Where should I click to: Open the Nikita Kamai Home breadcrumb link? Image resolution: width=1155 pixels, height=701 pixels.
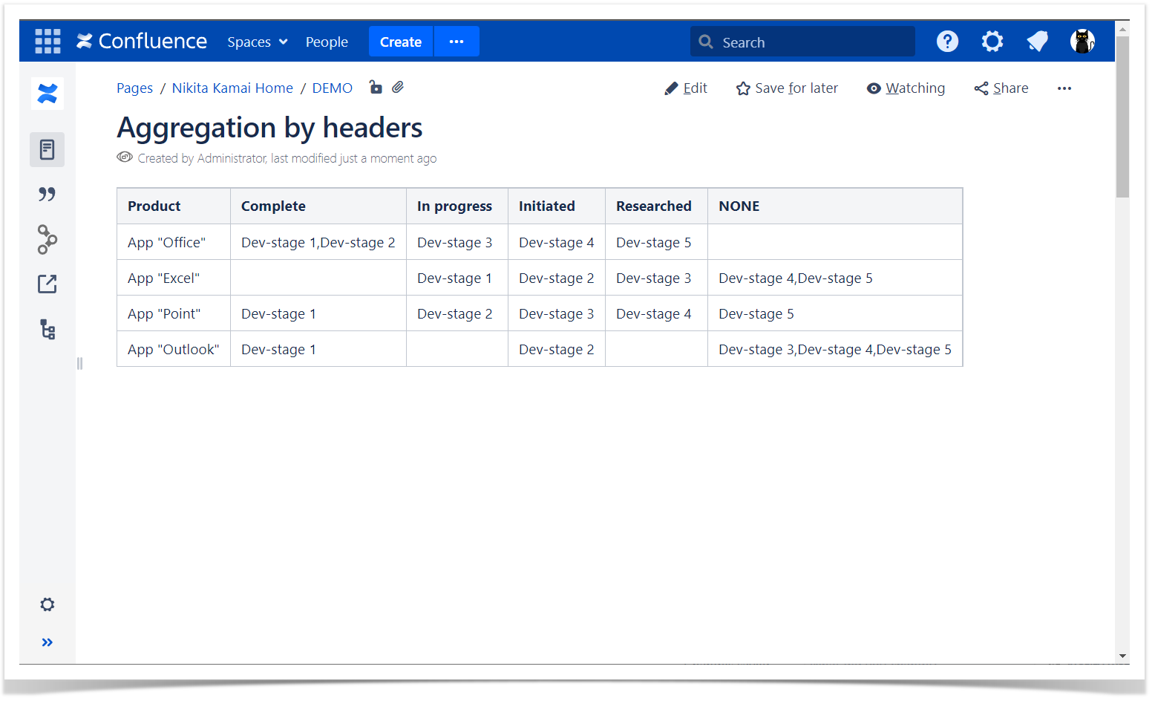click(232, 88)
